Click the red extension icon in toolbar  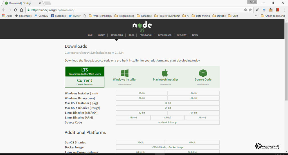tap(277, 10)
